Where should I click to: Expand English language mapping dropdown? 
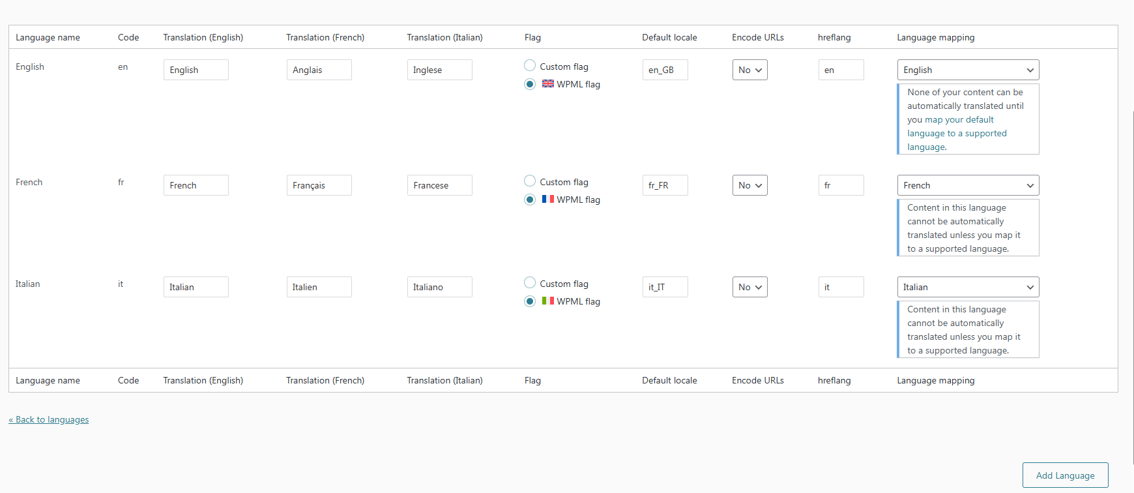(968, 70)
